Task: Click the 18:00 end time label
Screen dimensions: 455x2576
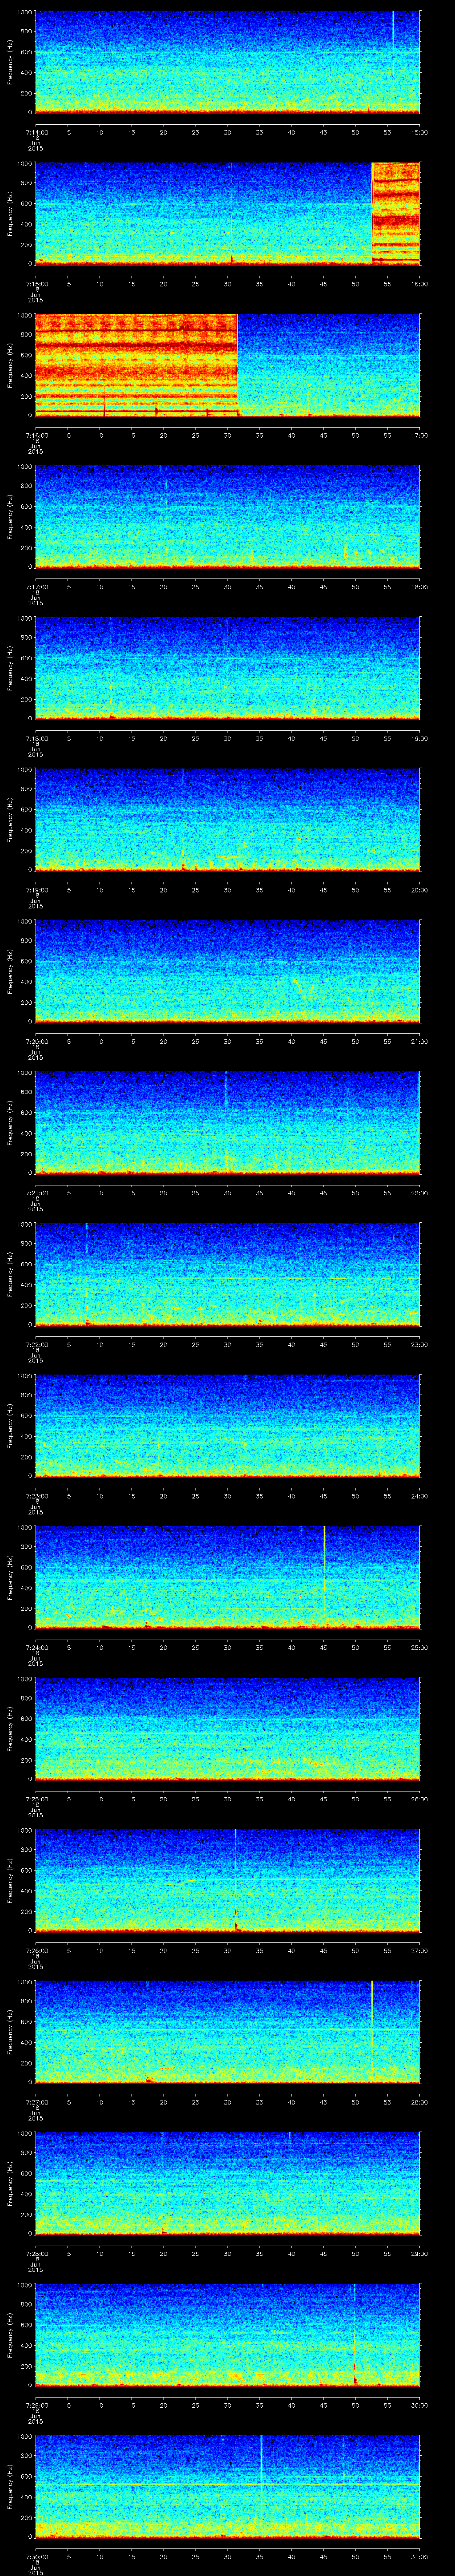Action: pos(419,587)
